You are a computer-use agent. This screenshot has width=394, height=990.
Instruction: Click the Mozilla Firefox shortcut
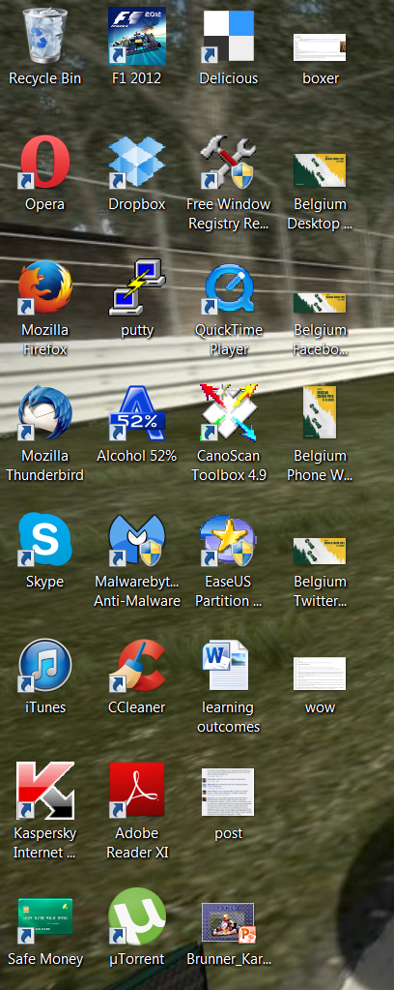point(44,288)
